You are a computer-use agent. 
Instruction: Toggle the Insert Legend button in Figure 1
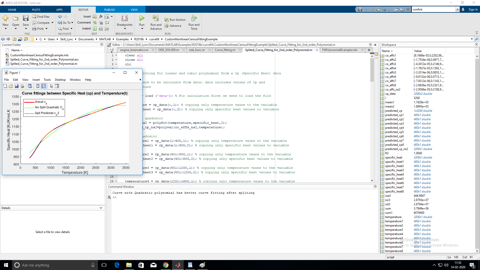click(43, 86)
